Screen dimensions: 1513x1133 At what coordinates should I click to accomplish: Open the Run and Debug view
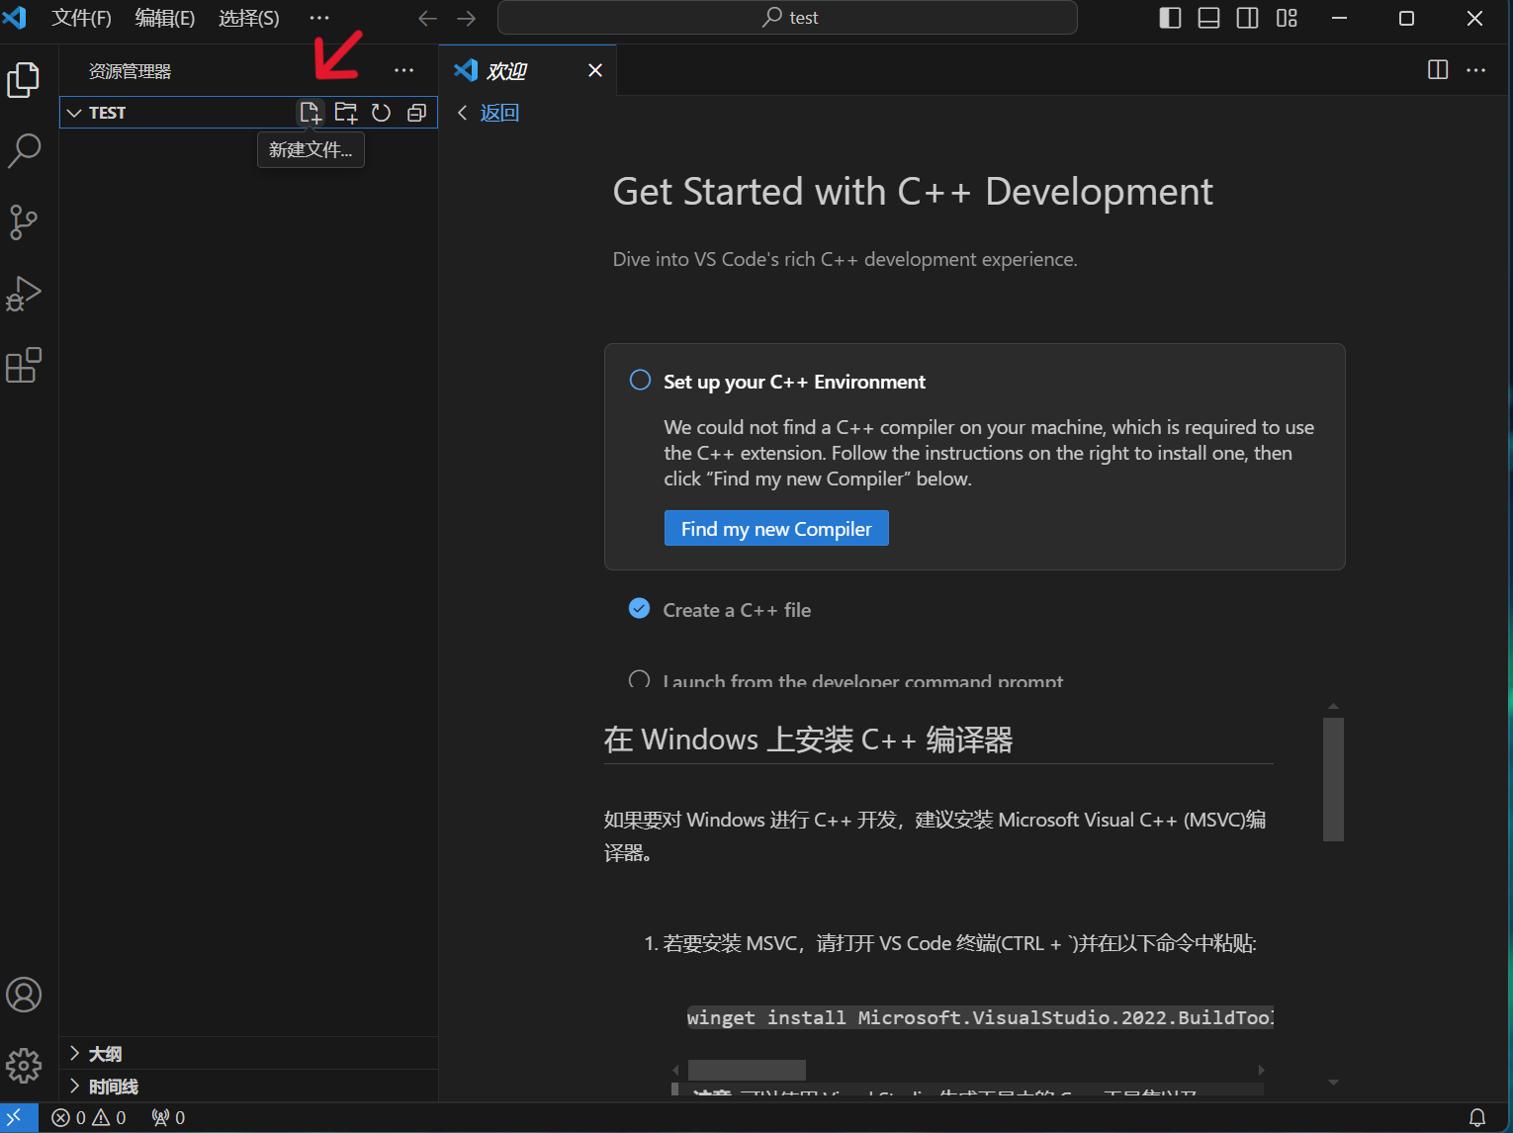pyautogui.click(x=24, y=294)
